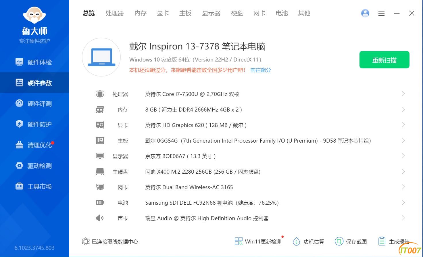Expand 处理器 row details chevron

click(403, 94)
